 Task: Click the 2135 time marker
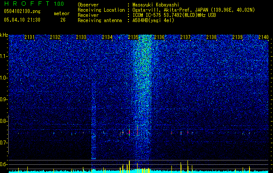[x=133, y=37]
